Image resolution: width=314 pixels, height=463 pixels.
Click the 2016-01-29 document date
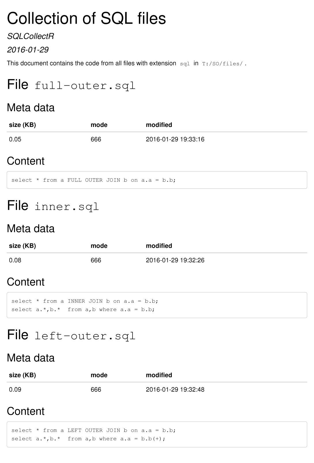pos(28,50)
